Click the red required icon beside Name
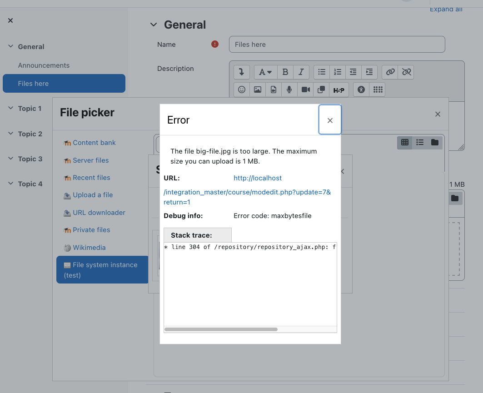Image resolution: width=483 pixels, height=393 pixels. pyautogui.click(x=215, y=45)
